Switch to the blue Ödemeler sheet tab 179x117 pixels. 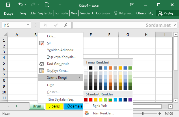(x=74, y=106)
